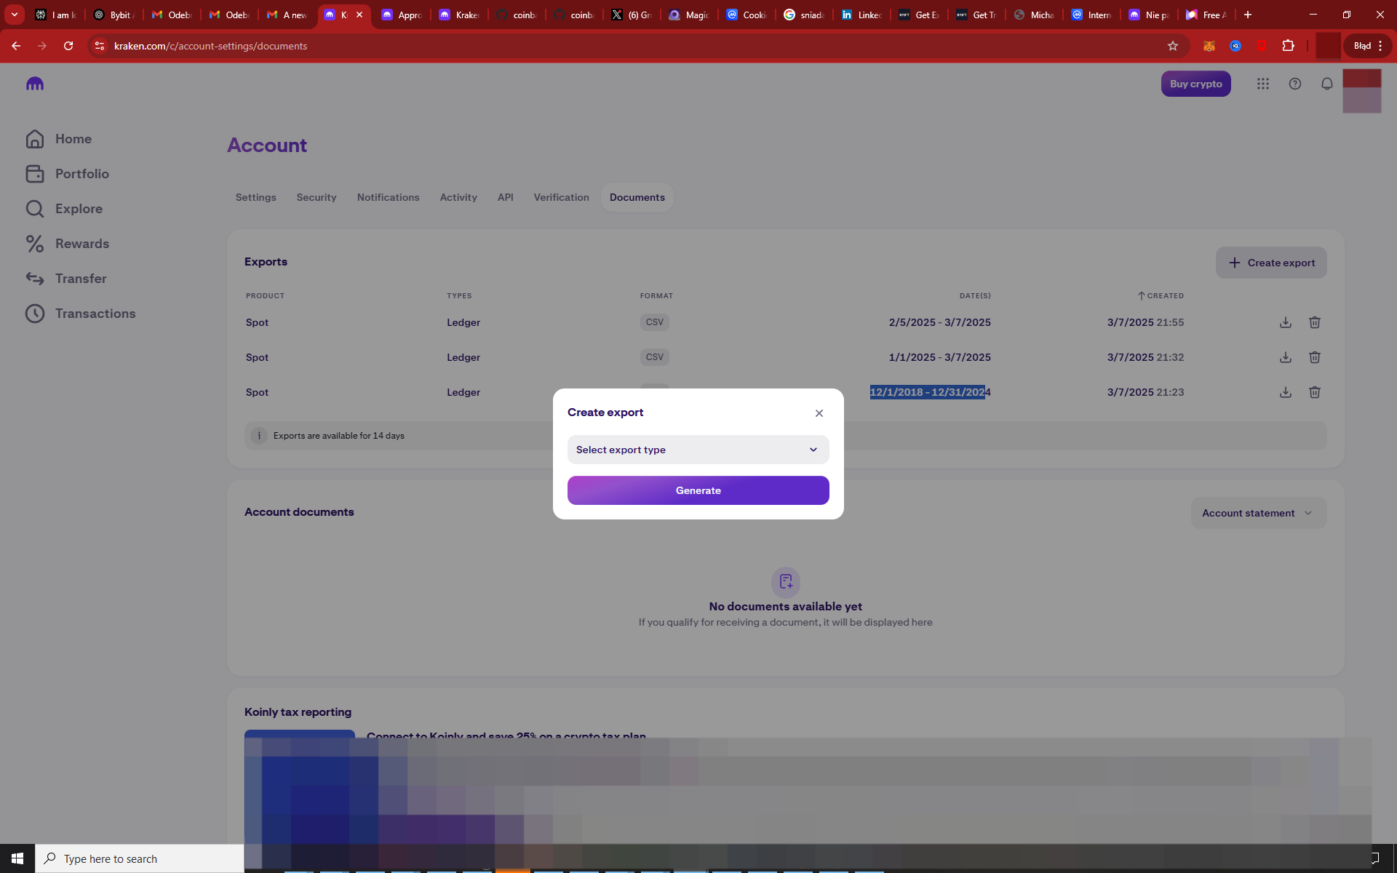This screenshot has width=1397, height=873.
Task: Go to Home in the sidebar
Action: tap(58, 139)
